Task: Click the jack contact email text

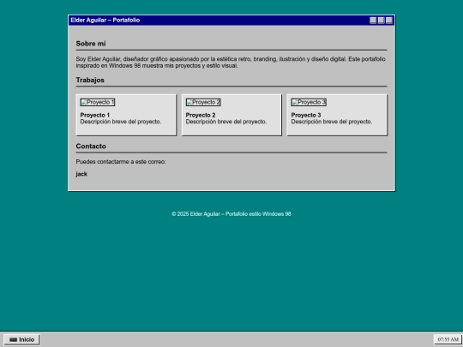Action: pyautogui.click(x=81, y=174)
